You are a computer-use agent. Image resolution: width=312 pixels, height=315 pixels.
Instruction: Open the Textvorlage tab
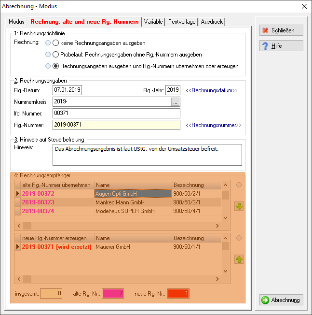182,22
